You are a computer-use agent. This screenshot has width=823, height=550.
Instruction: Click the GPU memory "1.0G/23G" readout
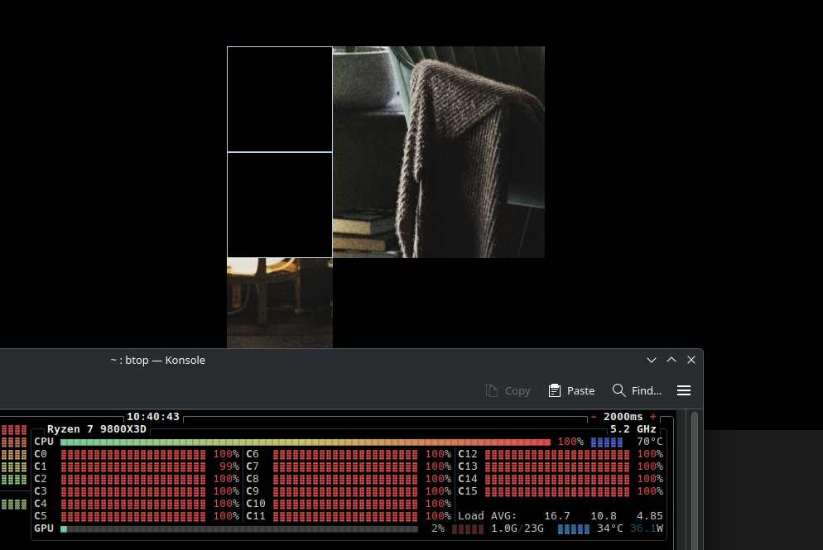click(x=517, y=528)
